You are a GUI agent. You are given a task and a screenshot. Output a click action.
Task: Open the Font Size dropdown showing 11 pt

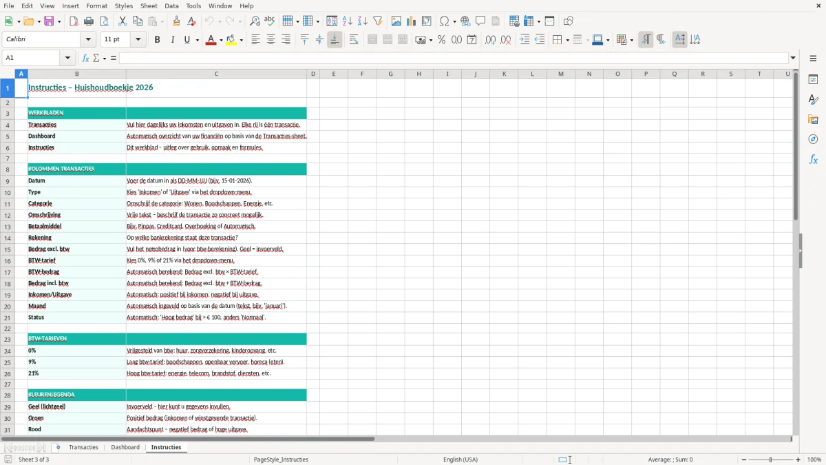point(138,40)
